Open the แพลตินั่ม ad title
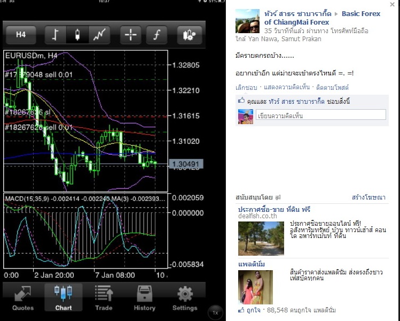Screen dimensions: 400x321 pos(252,264)
